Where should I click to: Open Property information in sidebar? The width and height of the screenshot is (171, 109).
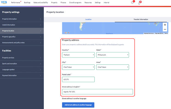[22, 19]
